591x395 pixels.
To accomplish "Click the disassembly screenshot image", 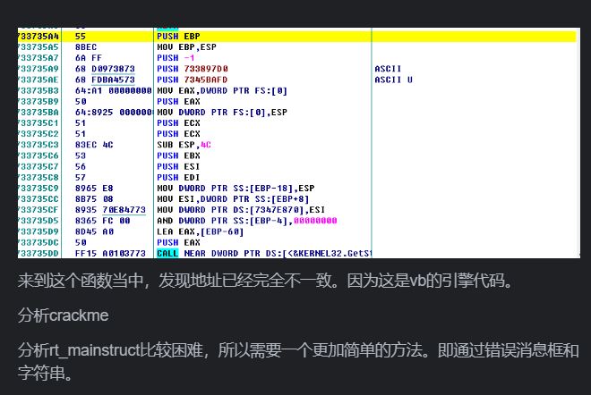I will click(x=295, y=141).
